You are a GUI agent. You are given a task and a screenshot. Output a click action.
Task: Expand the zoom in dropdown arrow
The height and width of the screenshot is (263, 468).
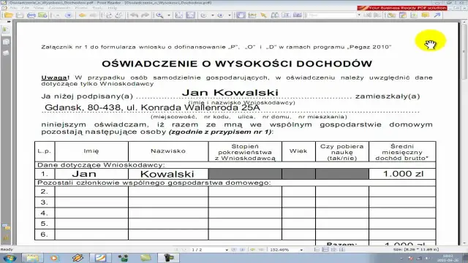coord(229,15)
